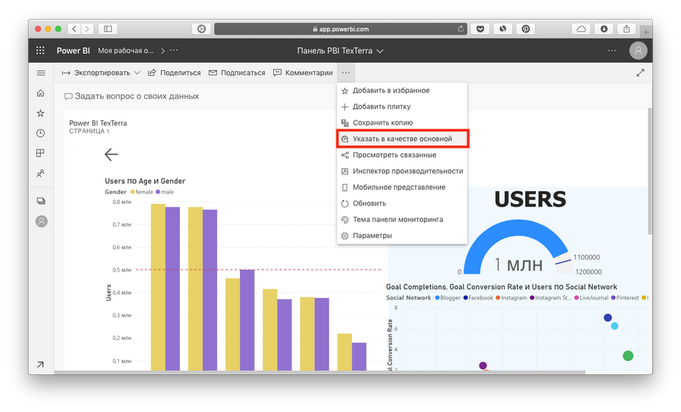Open Recent clock icon in sidebar
Image resolution: width=681 pixels, height=412 pixels.
[x=41, y=133]
